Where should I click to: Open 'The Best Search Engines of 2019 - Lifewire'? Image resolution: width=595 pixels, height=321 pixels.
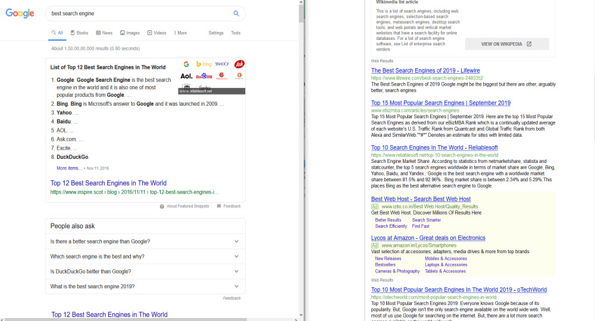(425, 71)
